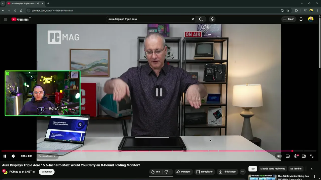This screenshot has width=321, height=180.
Task: Close the Aura Displays tab
Action: click(x=42, y=3)
